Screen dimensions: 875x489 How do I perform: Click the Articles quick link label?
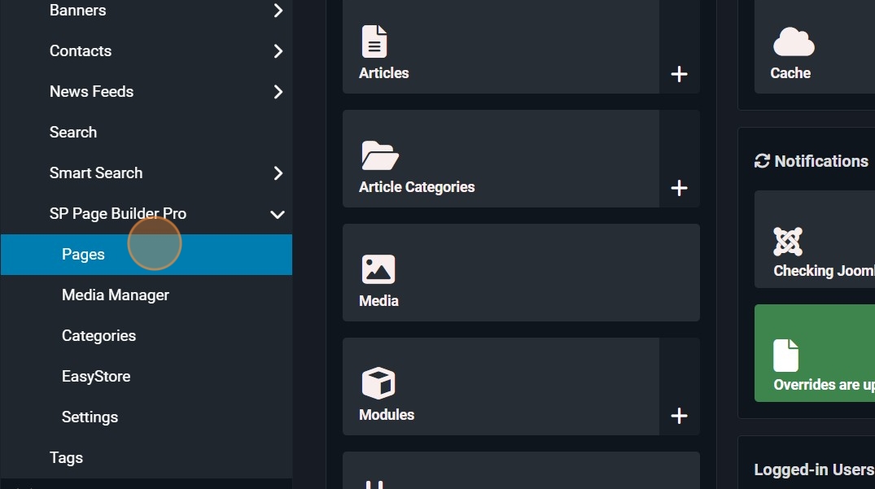(x=384, y=73)
